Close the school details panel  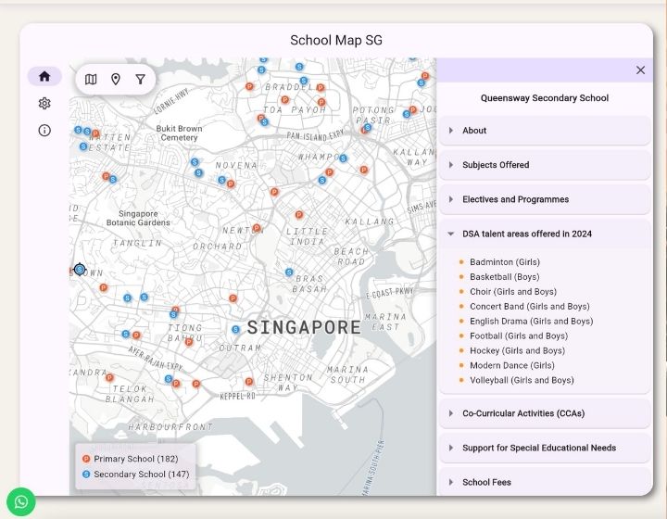[x=640, y=70]
